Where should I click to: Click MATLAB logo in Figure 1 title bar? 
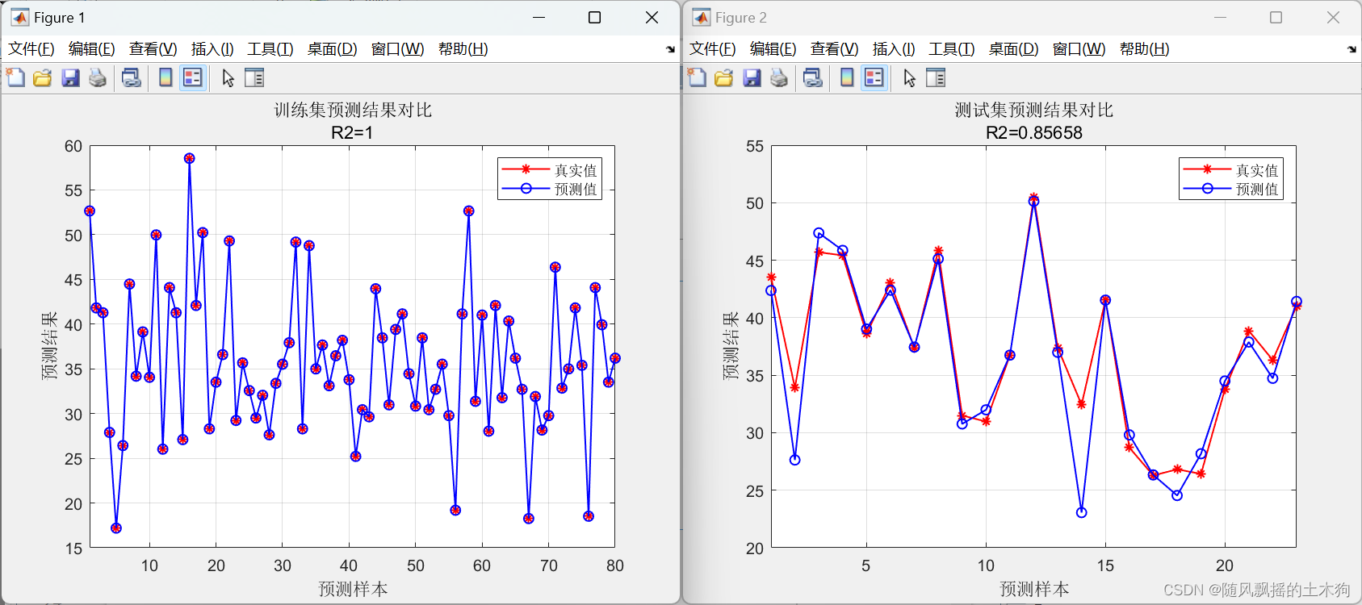click(19, 18)
